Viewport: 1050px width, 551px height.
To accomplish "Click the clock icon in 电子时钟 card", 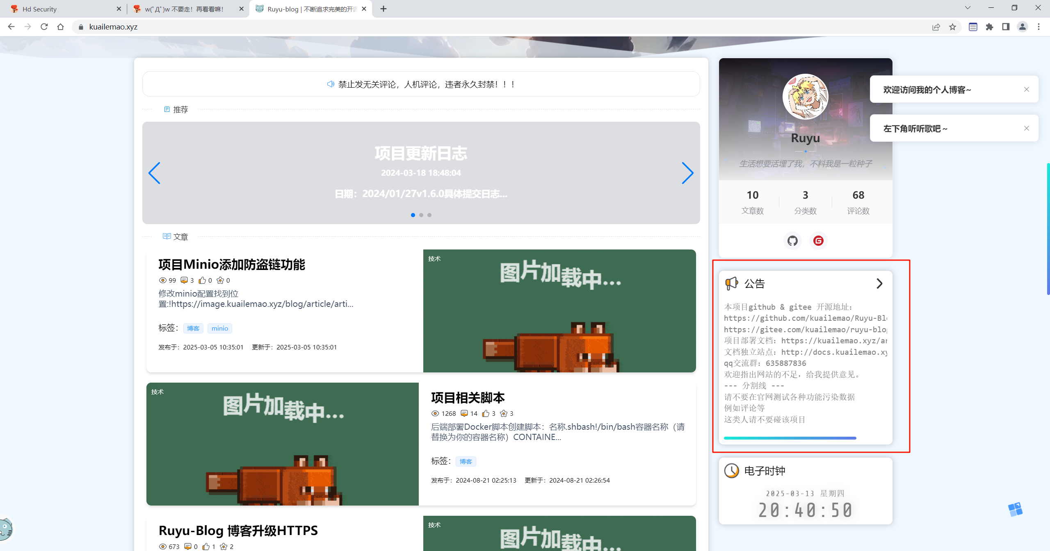I will click(731, 471).
